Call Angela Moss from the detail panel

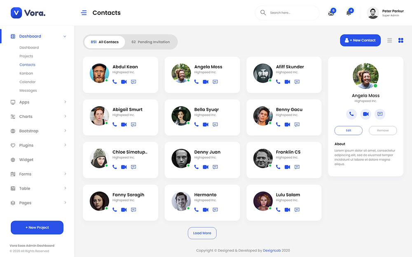351,114
